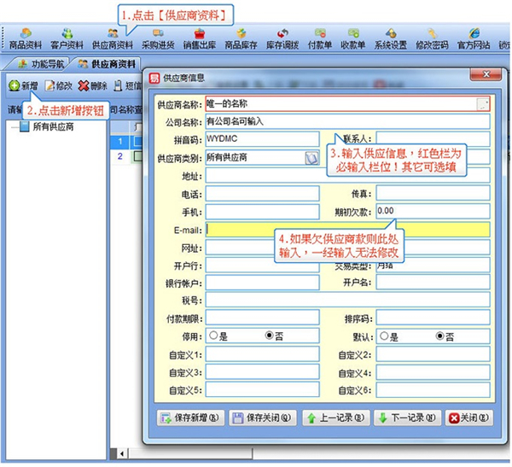Click the 拼音码 input field
This screenshot has width=512, height=467.
click(263, 139)
